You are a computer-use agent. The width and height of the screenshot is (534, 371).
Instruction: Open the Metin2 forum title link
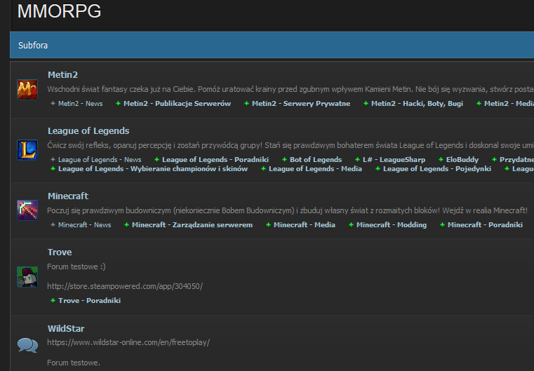coord(62,75)
